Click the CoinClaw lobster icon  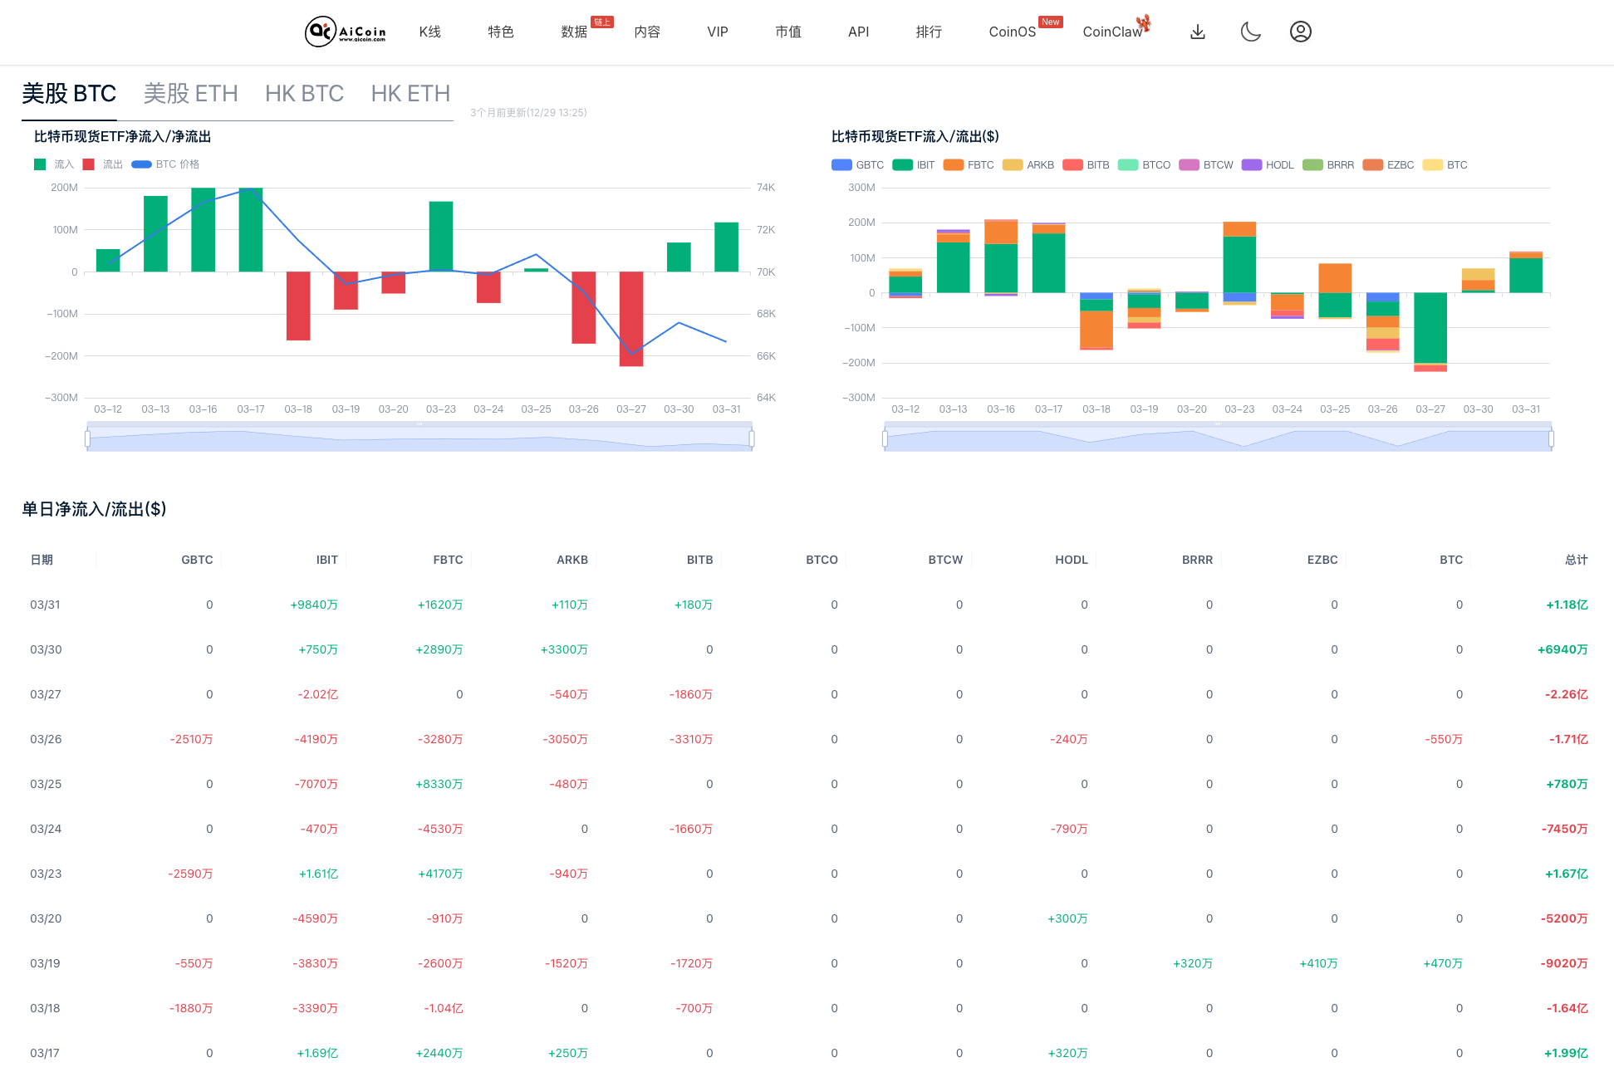(x=1145, y=24)
